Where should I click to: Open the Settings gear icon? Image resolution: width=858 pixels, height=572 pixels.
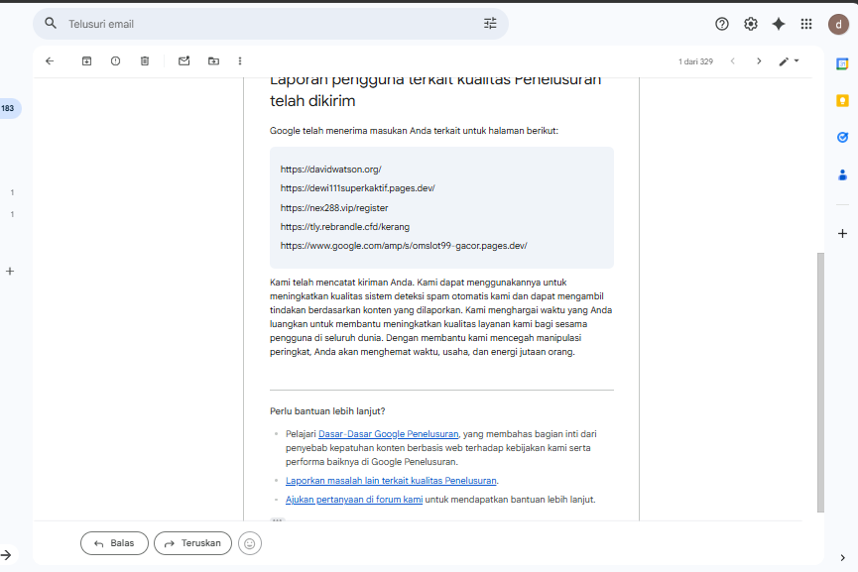click(750, 24)
